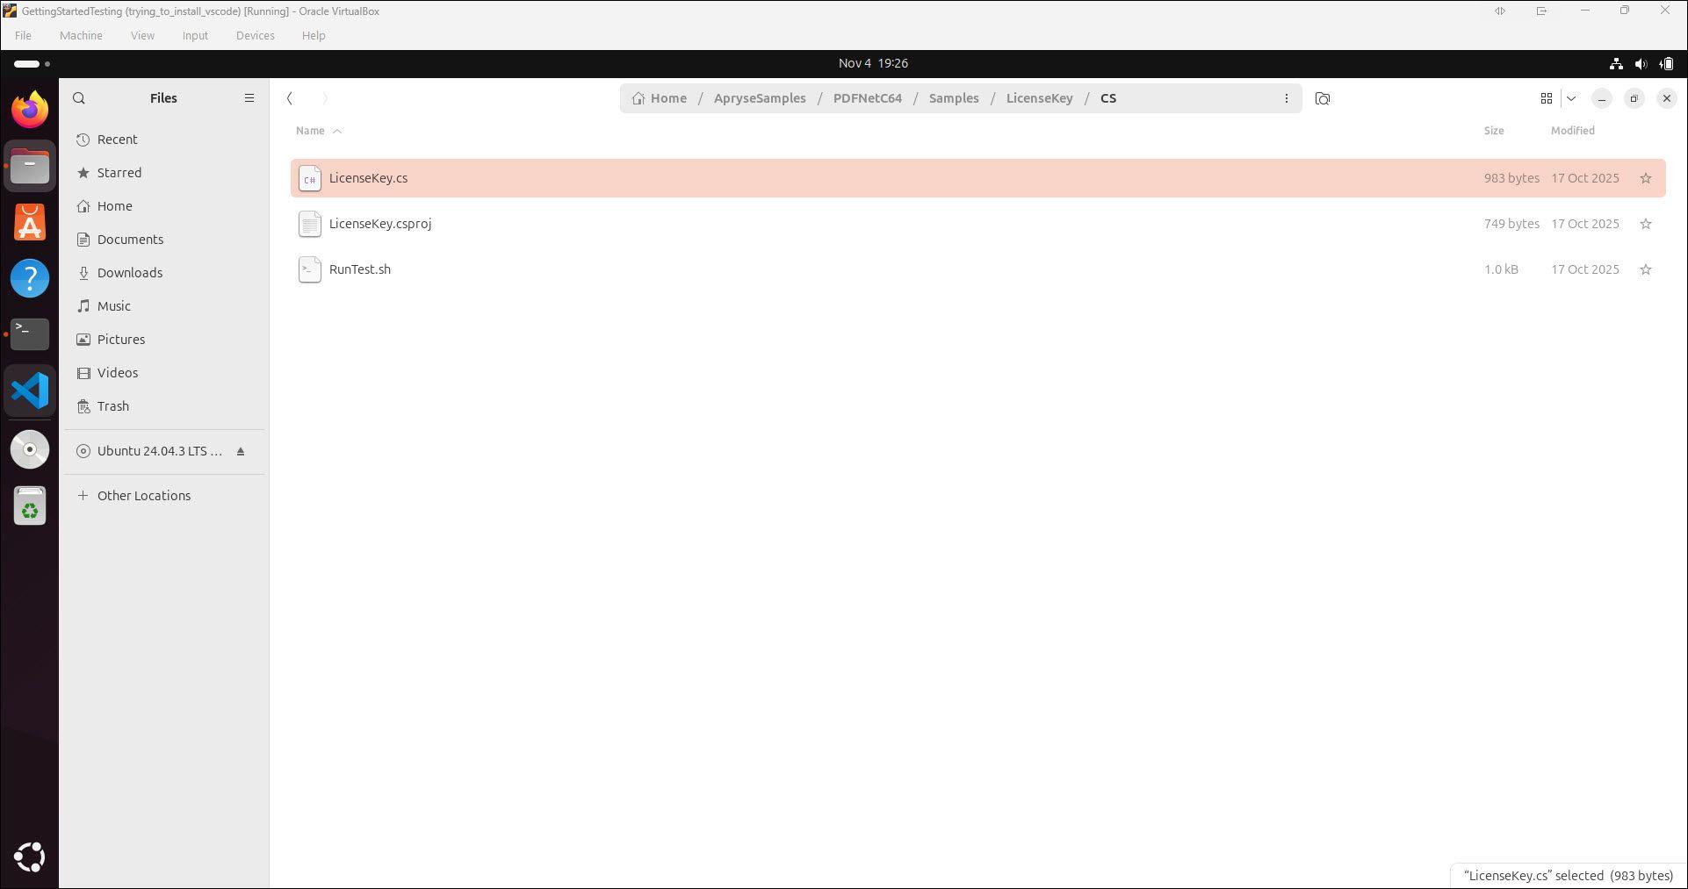
Task: Go back to the previous folder
Action: 290,98
